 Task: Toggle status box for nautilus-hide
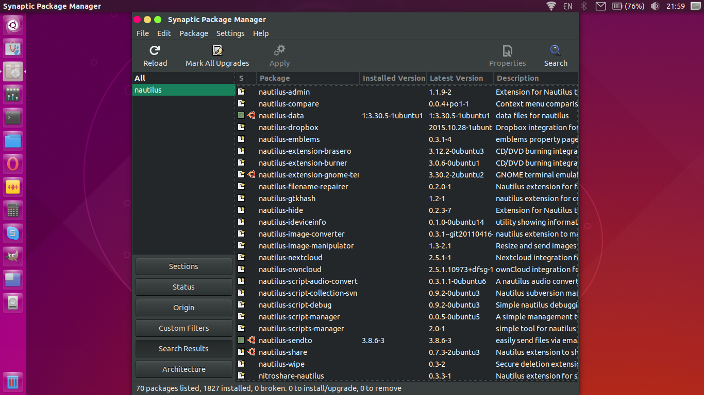pyautogui.click(x=241, y=210)
